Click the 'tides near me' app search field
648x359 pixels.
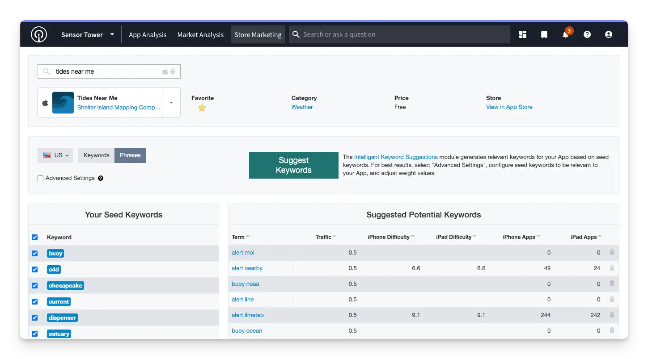click(109, 71)
